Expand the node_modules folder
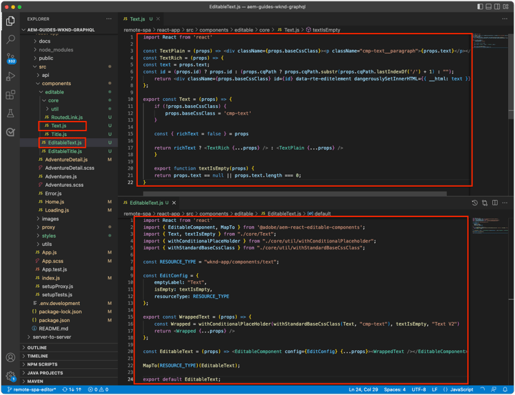Viewport: 515px width, 395px height. (x=56, y=49)
